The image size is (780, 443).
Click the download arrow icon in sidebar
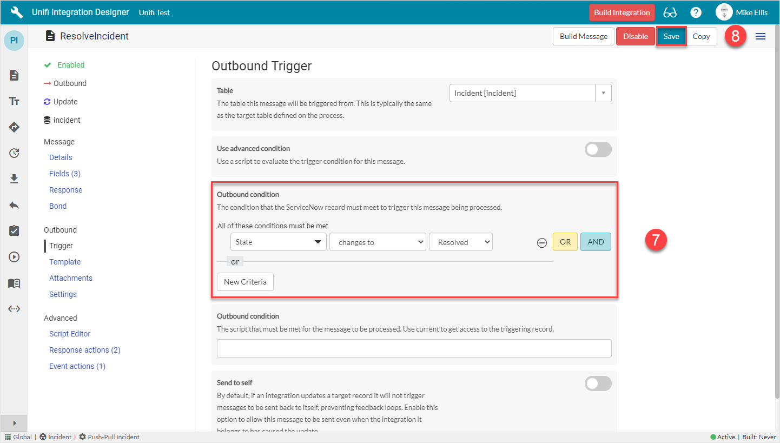click(14, 179)
